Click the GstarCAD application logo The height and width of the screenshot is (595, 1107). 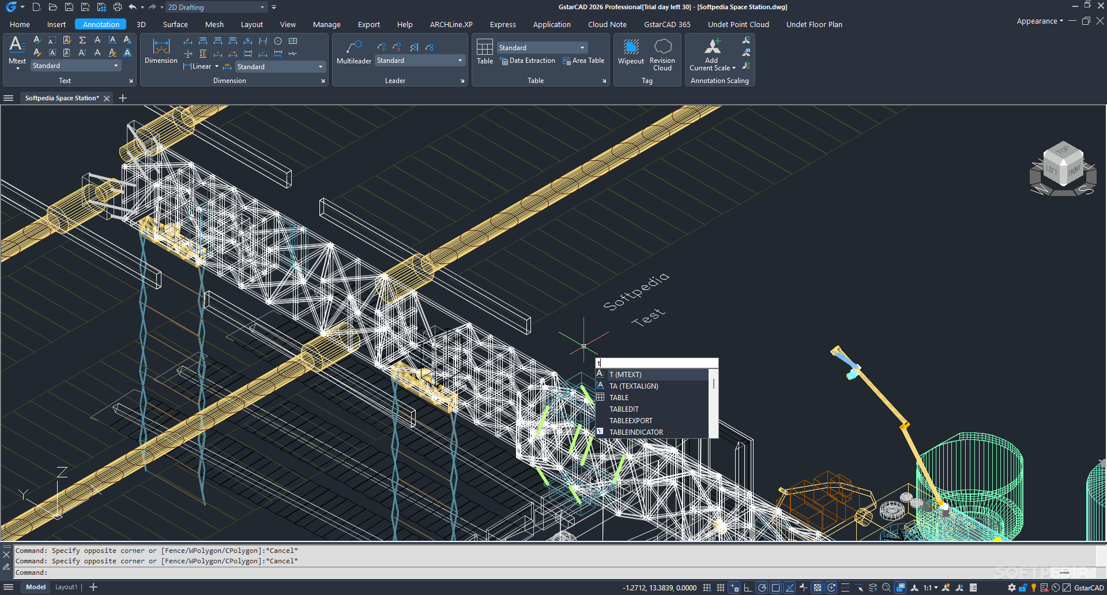coord(11,7)
